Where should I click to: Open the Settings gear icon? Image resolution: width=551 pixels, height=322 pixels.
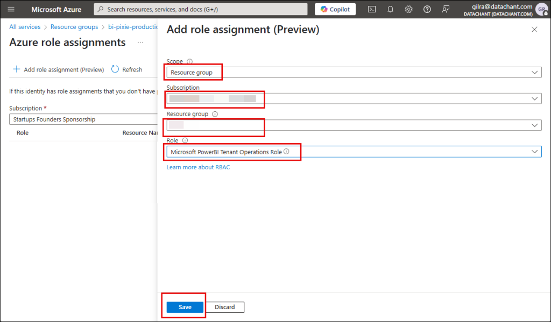408,9
